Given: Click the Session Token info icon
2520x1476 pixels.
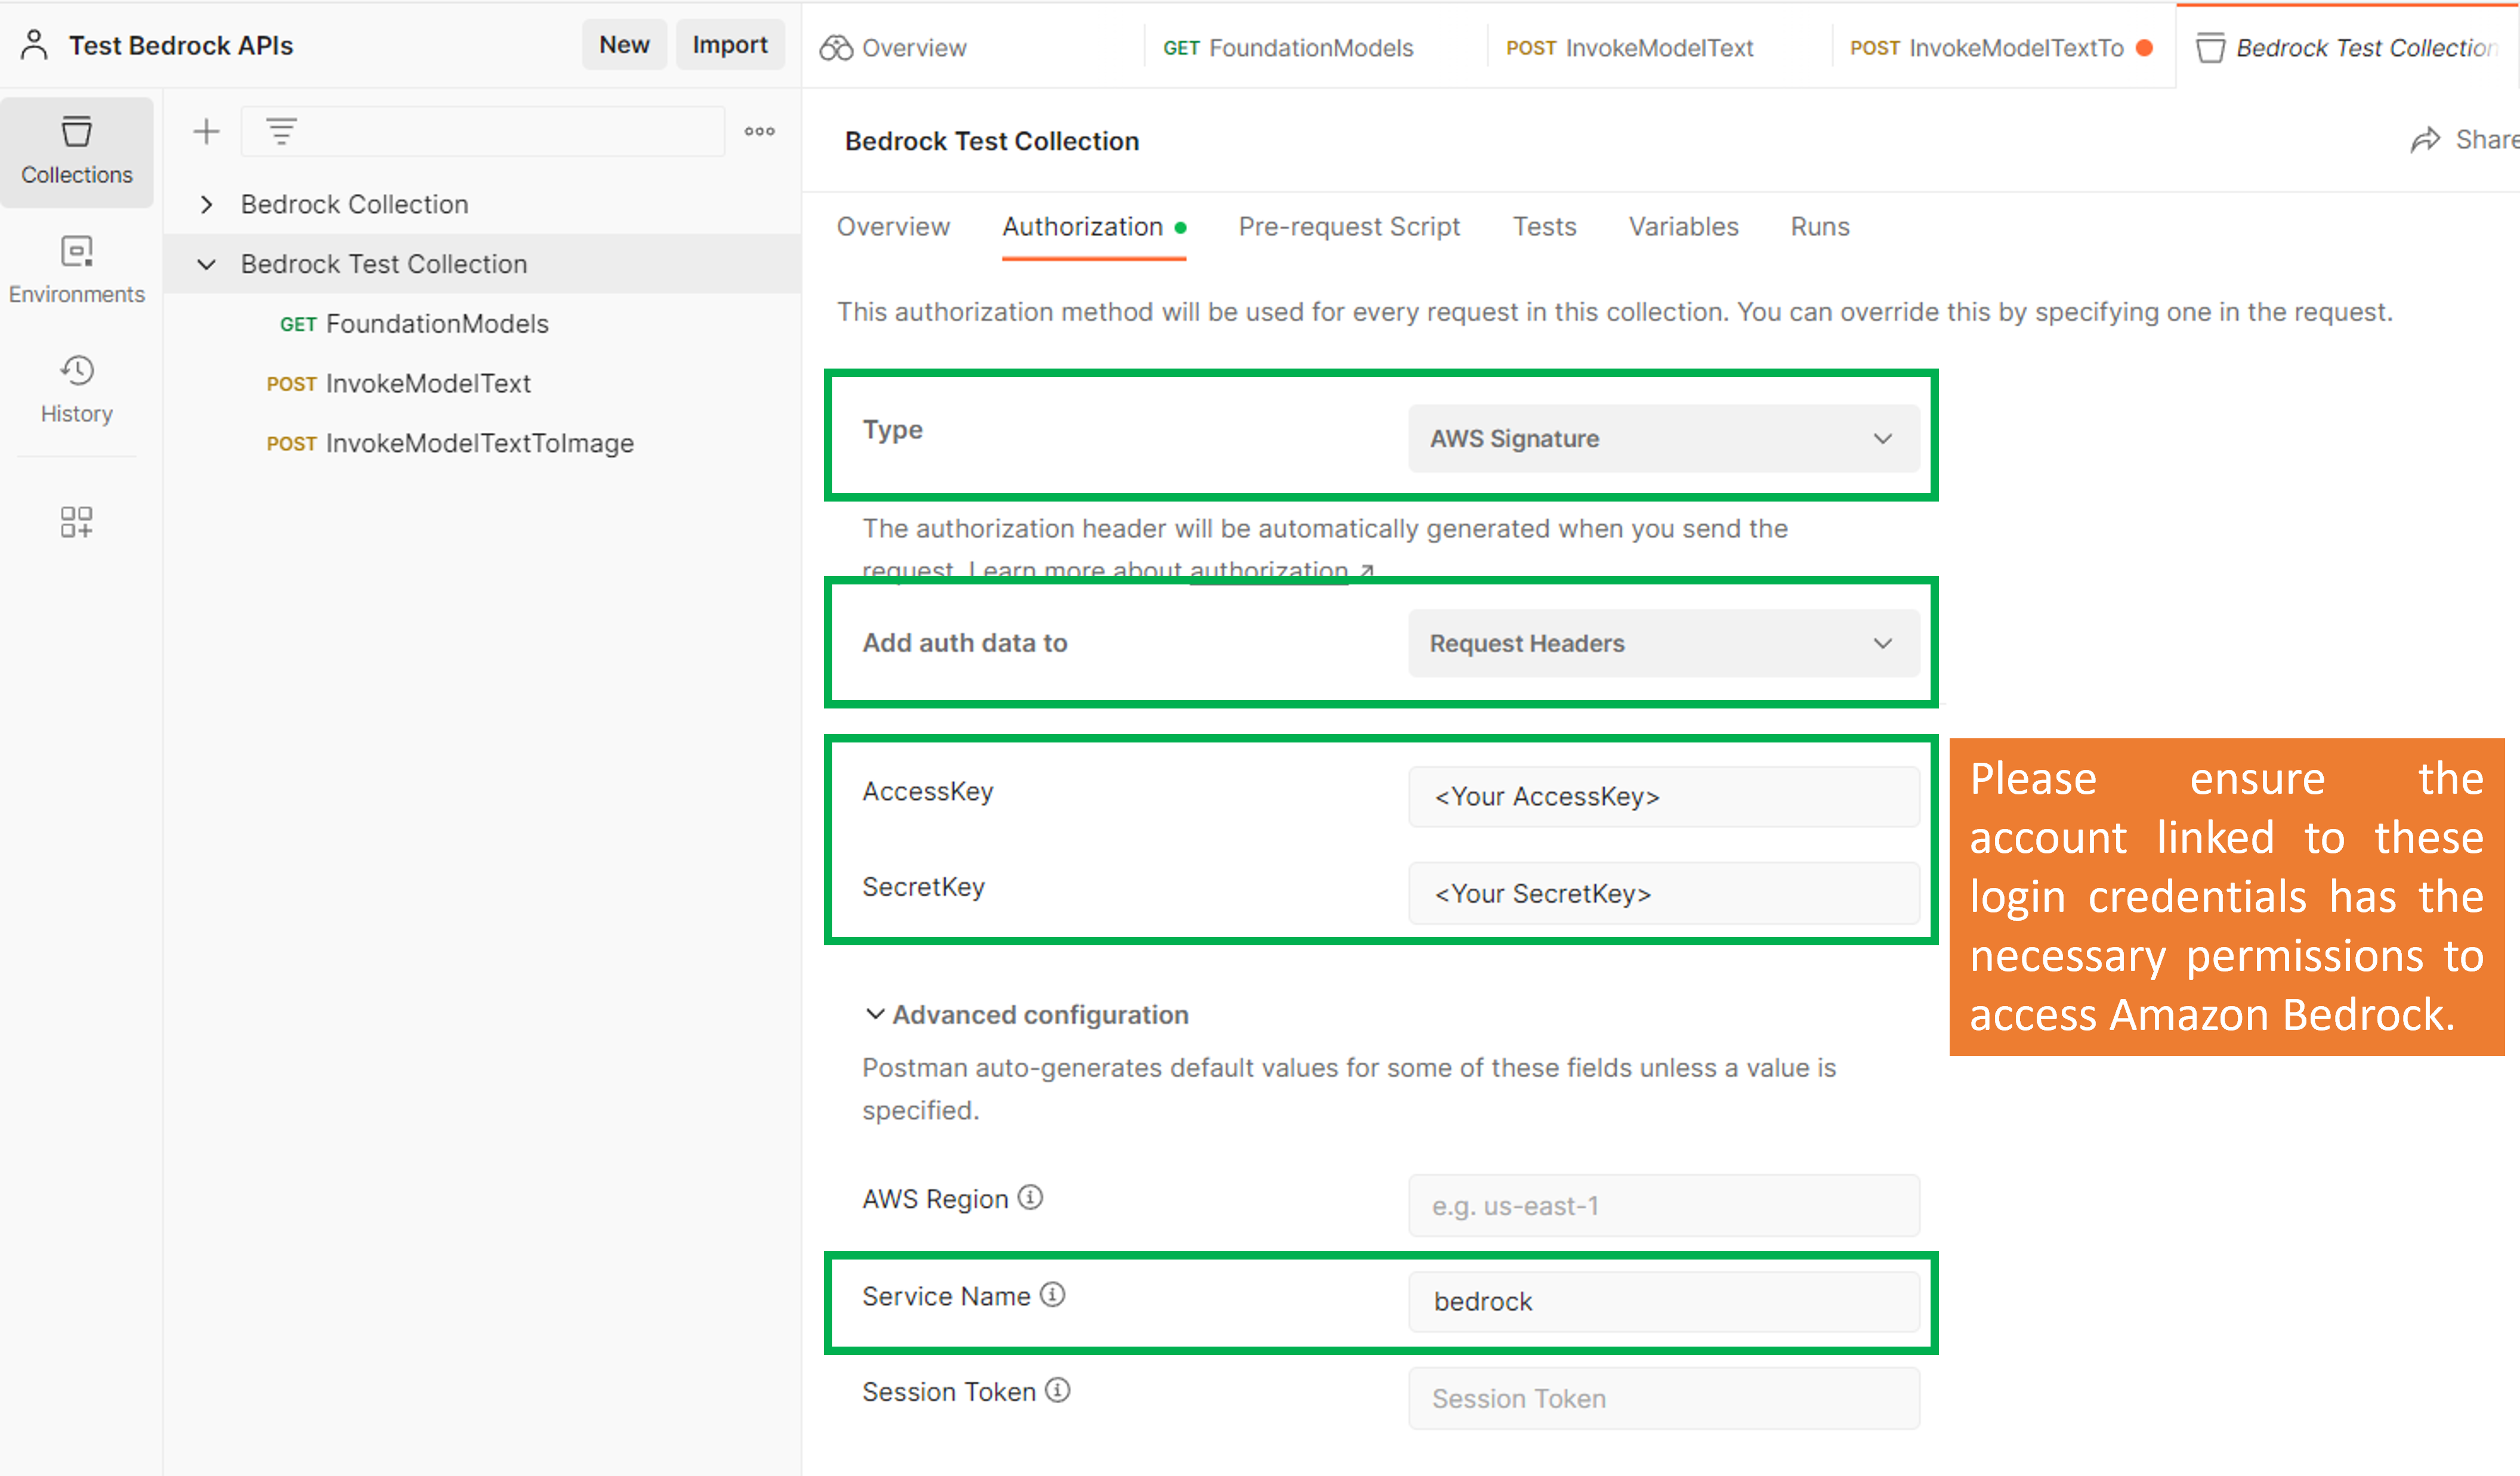Looking at the screenshot, I should coord(1057,1390).
